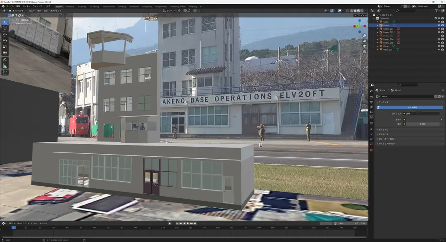Select the Plane object in outliner
446x242 pixels.
386,46
